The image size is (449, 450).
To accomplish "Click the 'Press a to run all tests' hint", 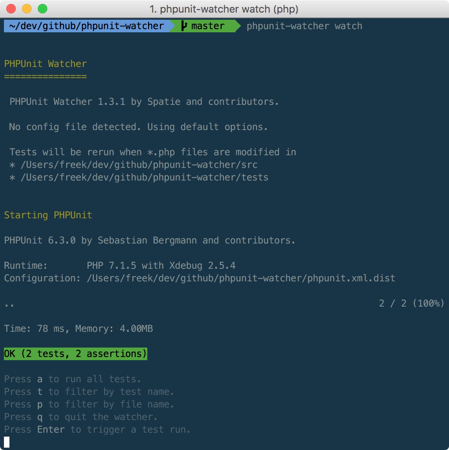I will coord(72,379).
